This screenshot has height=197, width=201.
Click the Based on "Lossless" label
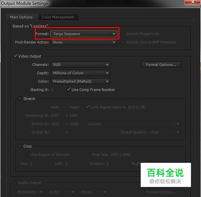(30, 26)
